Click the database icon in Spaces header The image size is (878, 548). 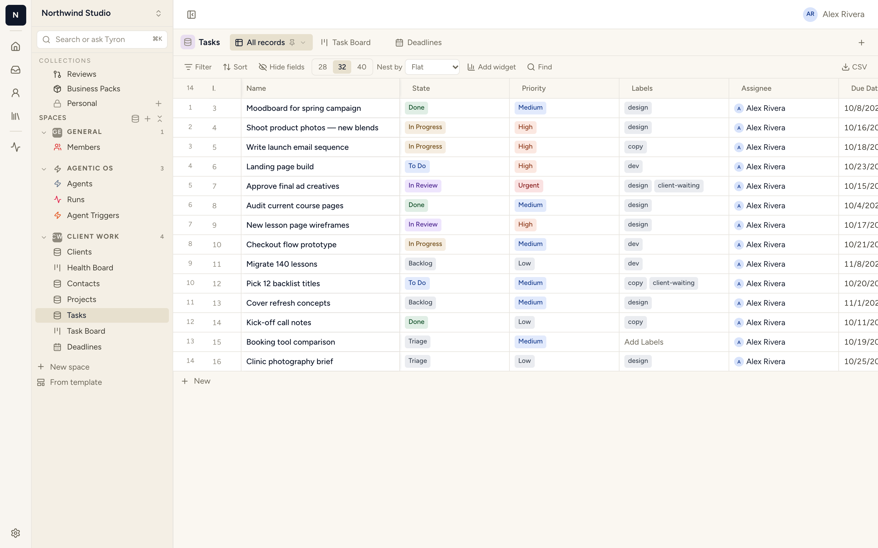point(135,118)
